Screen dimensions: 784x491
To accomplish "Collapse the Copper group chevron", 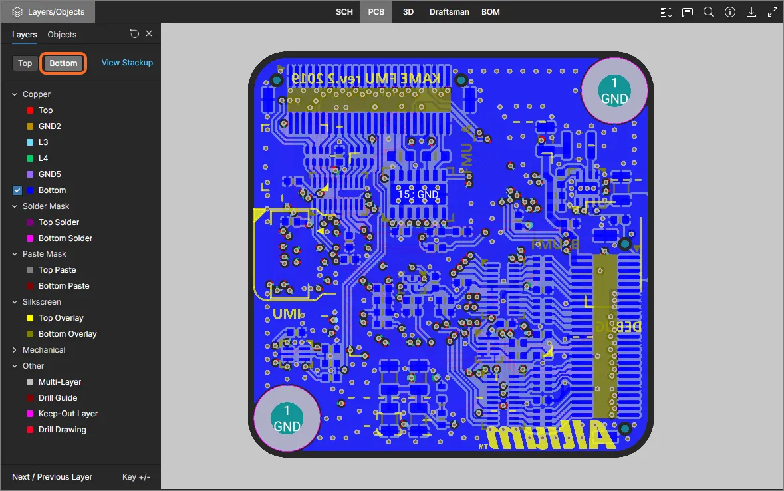I will click(15, 94).
